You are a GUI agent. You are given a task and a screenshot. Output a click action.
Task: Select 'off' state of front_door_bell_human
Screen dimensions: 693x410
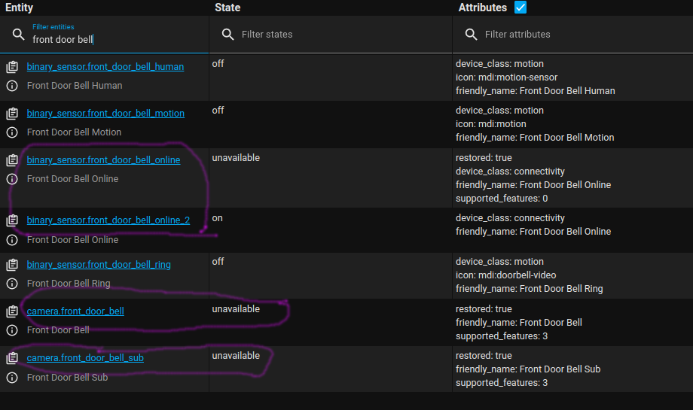(218, 64)
